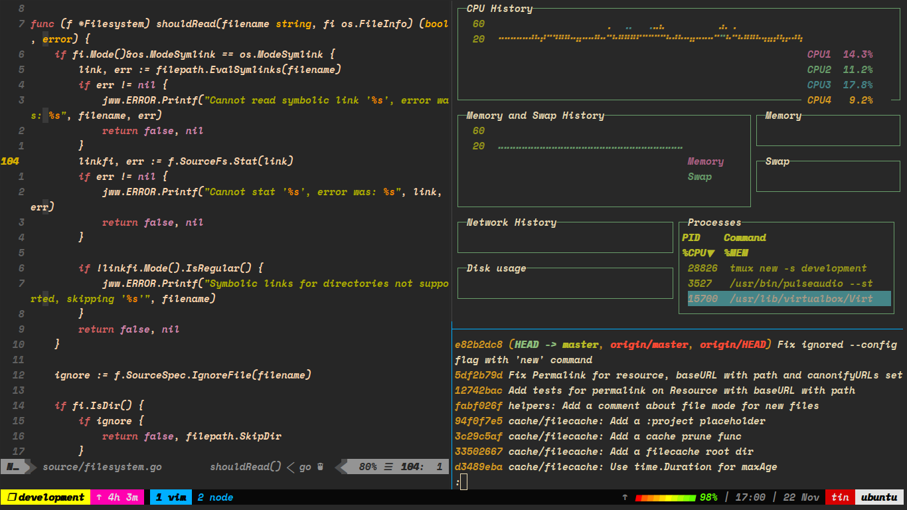Image resolution: width=907 pixels, height=510 pixels.
Task: Click the ignore := f.SourceSpec.IgnoreFile(filename) line
Action: coord(183,375)
